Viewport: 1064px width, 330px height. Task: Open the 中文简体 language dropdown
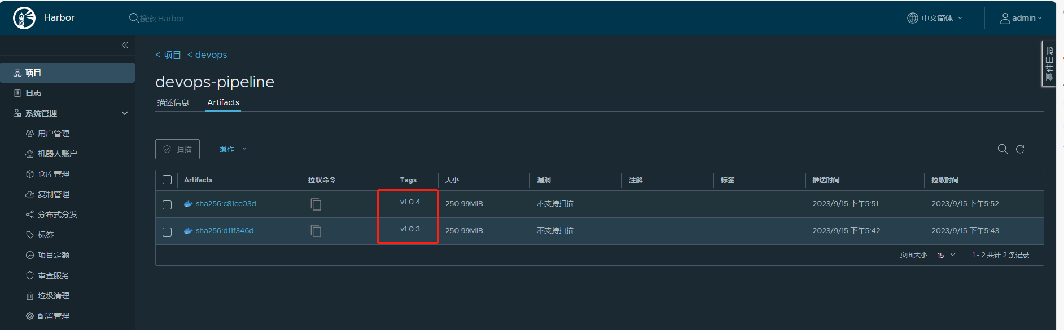pos(936,18)
